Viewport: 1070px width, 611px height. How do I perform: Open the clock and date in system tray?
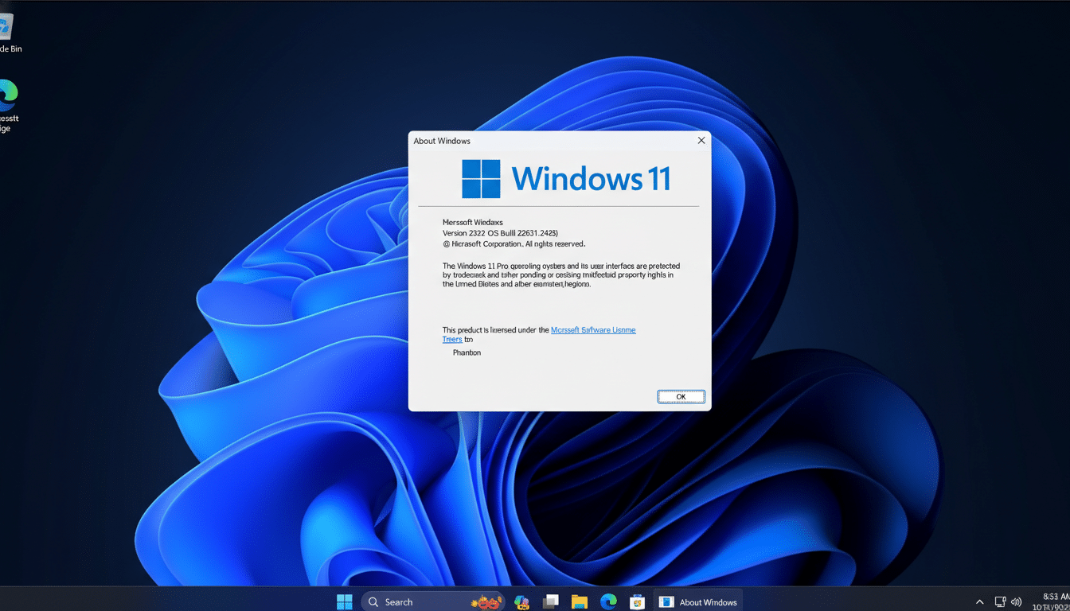(1047, 602)
